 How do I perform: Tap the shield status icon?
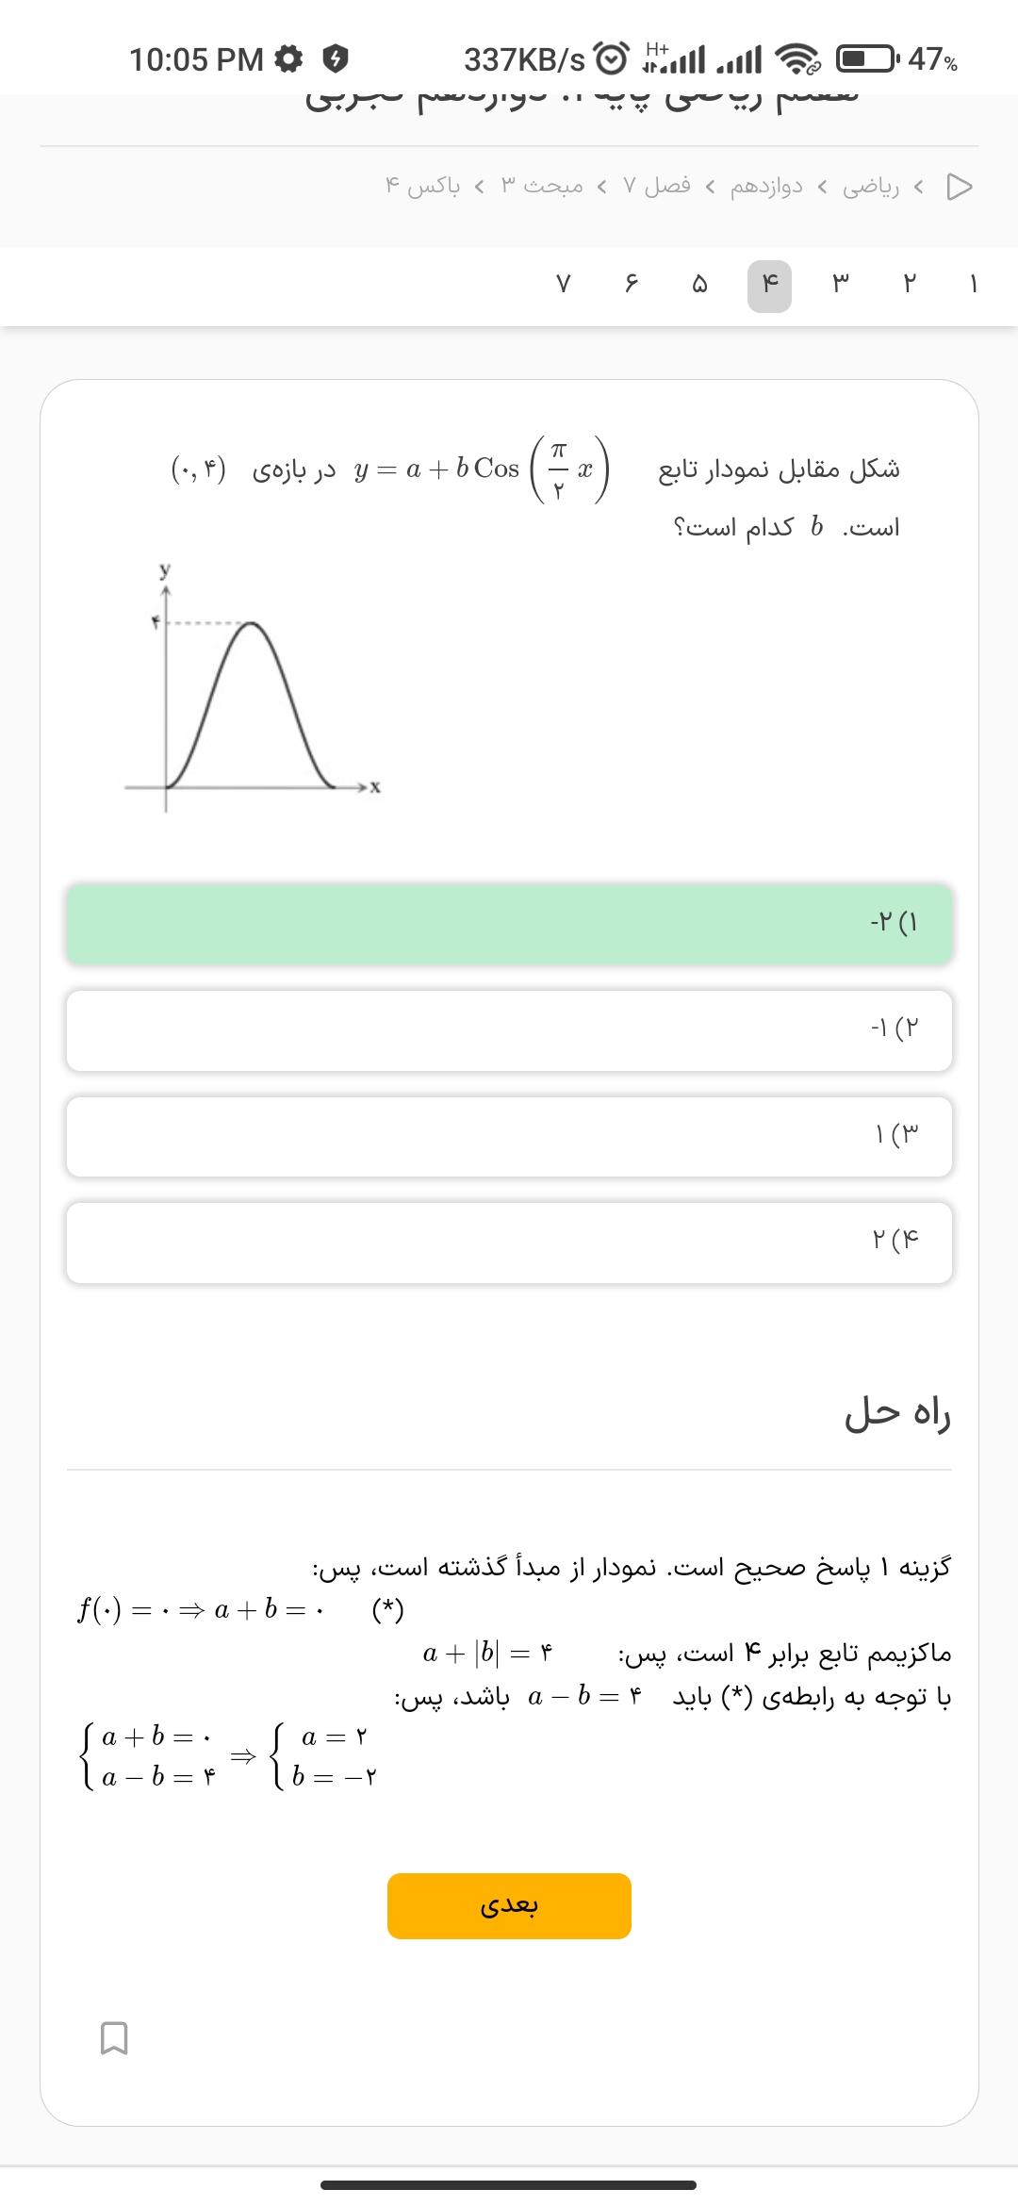(336, 59)
